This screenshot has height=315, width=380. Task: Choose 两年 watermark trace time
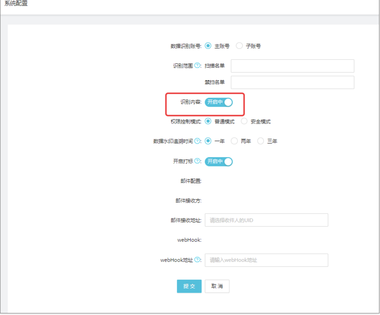tap(234, 141)
